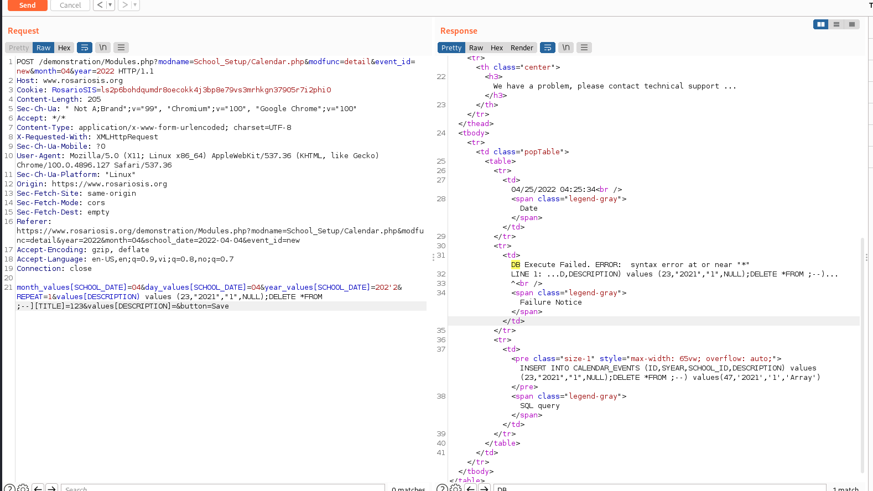
Task: Go back to the previous request in history
Action: tap(100, 5)
